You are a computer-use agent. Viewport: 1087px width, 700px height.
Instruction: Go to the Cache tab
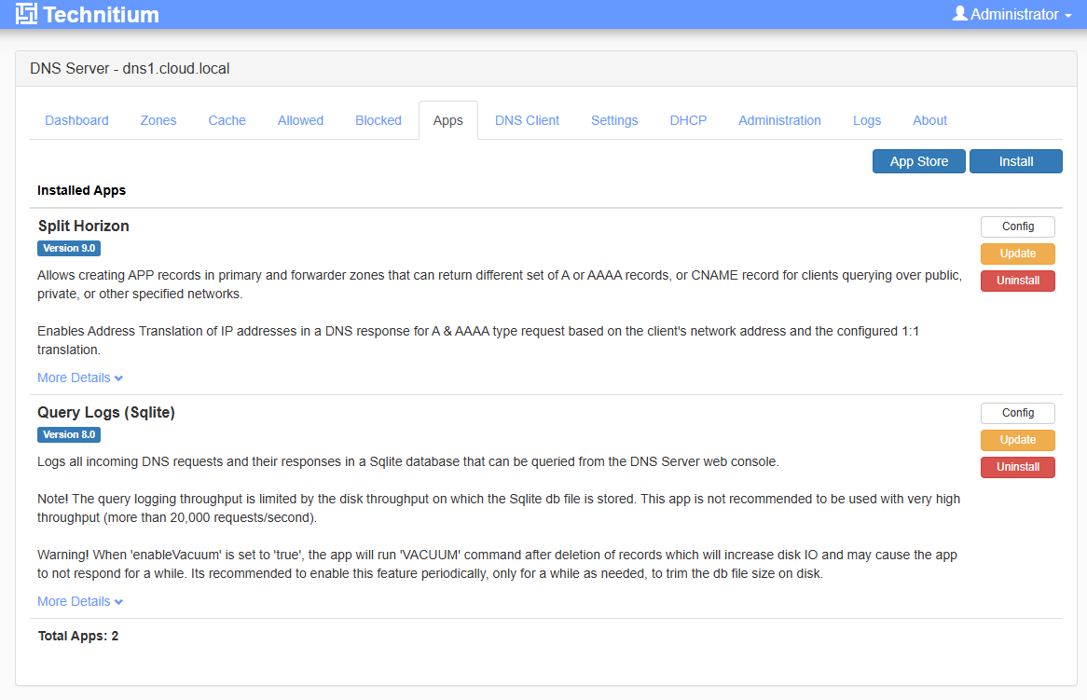tap(227, 120)
